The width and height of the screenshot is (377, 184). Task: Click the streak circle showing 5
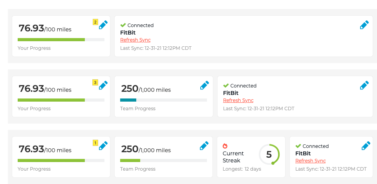pos(269,155)
